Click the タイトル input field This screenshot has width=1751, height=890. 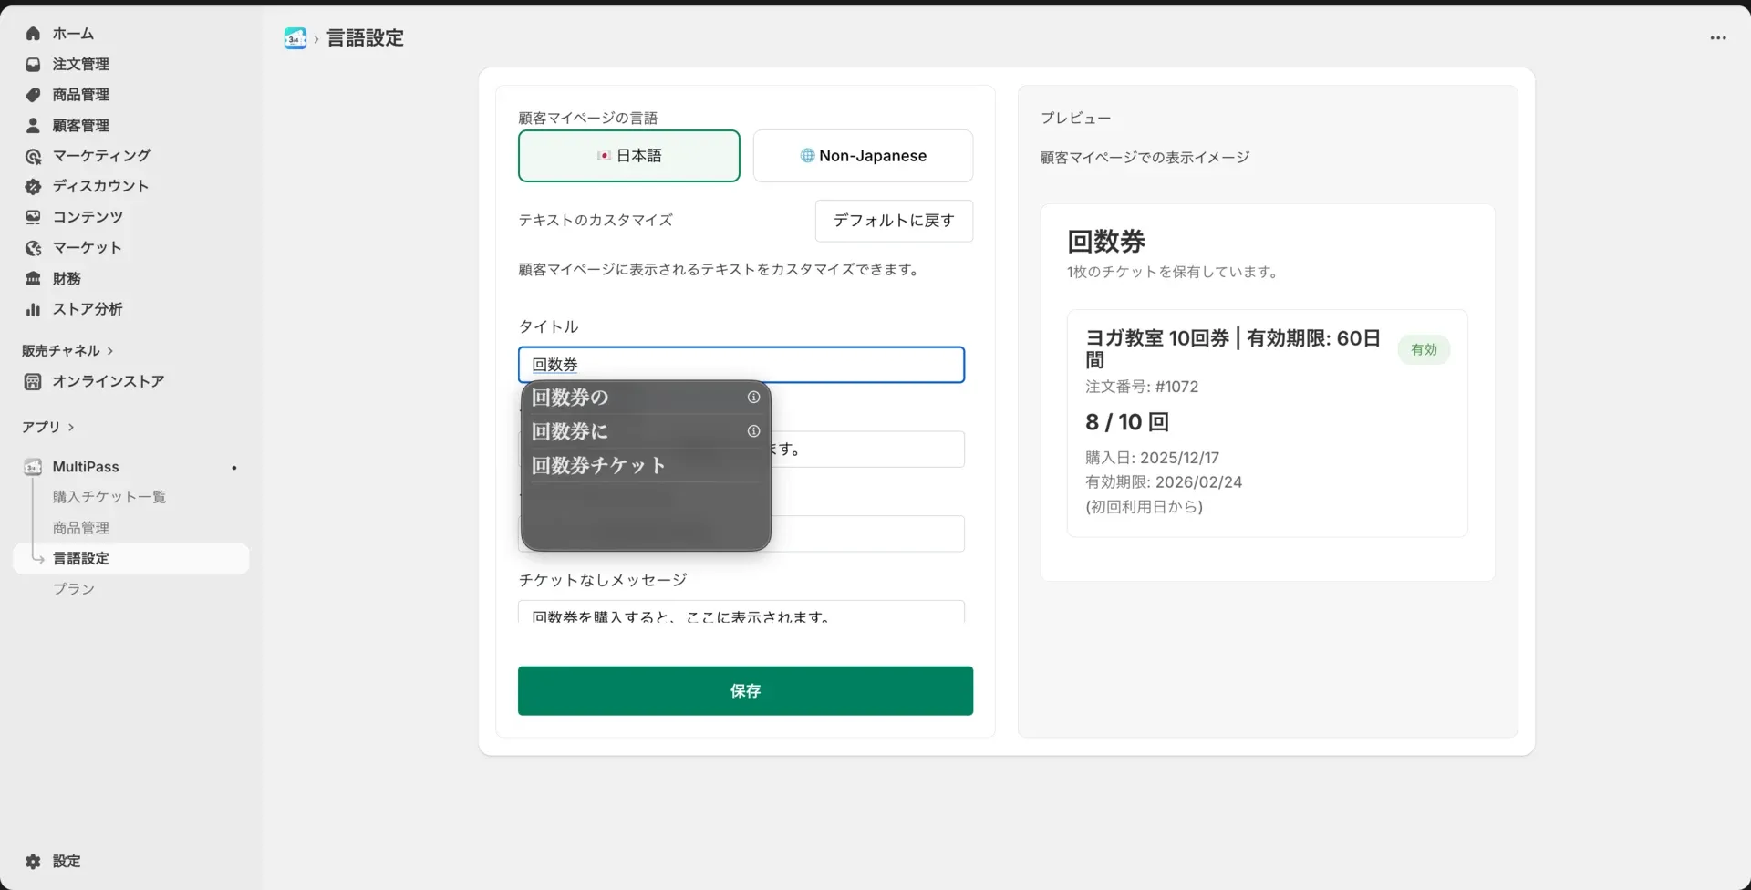click(x=741, y=365)
